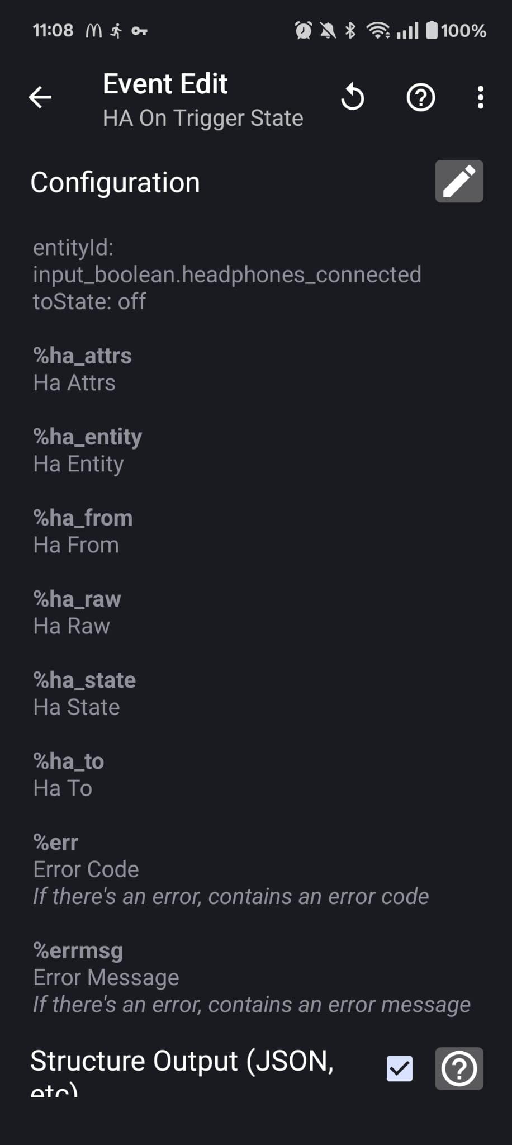
Task: Tap the alarm icon in status bar
Action: point(303,30)
